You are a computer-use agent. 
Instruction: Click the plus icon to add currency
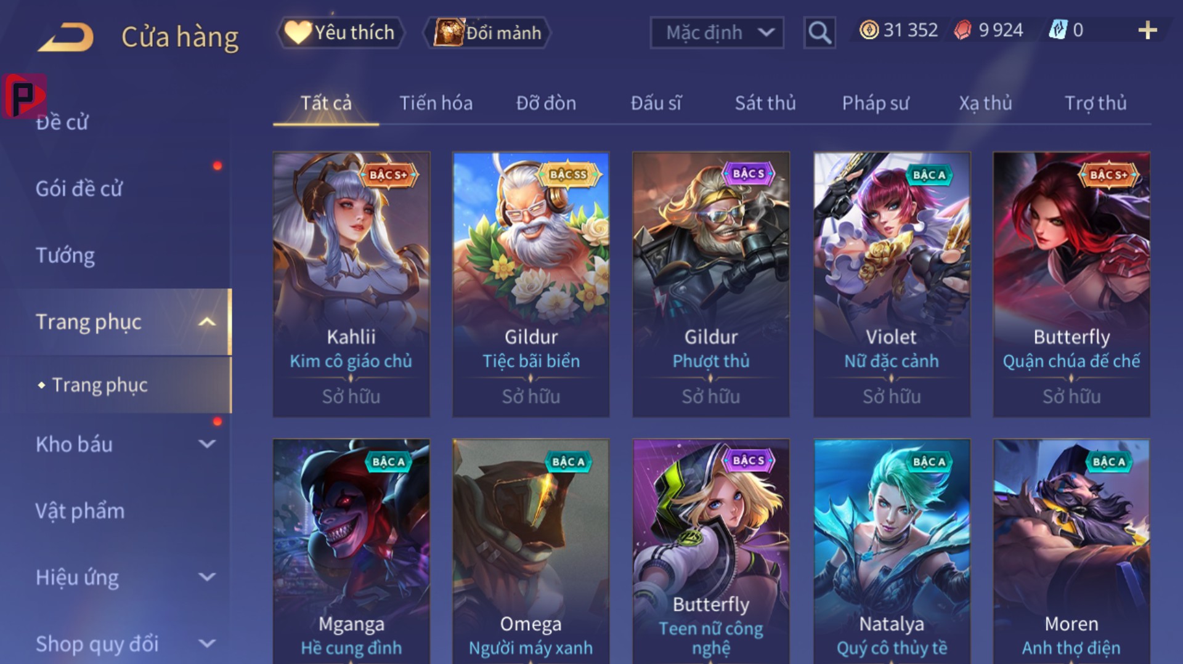1147,30
